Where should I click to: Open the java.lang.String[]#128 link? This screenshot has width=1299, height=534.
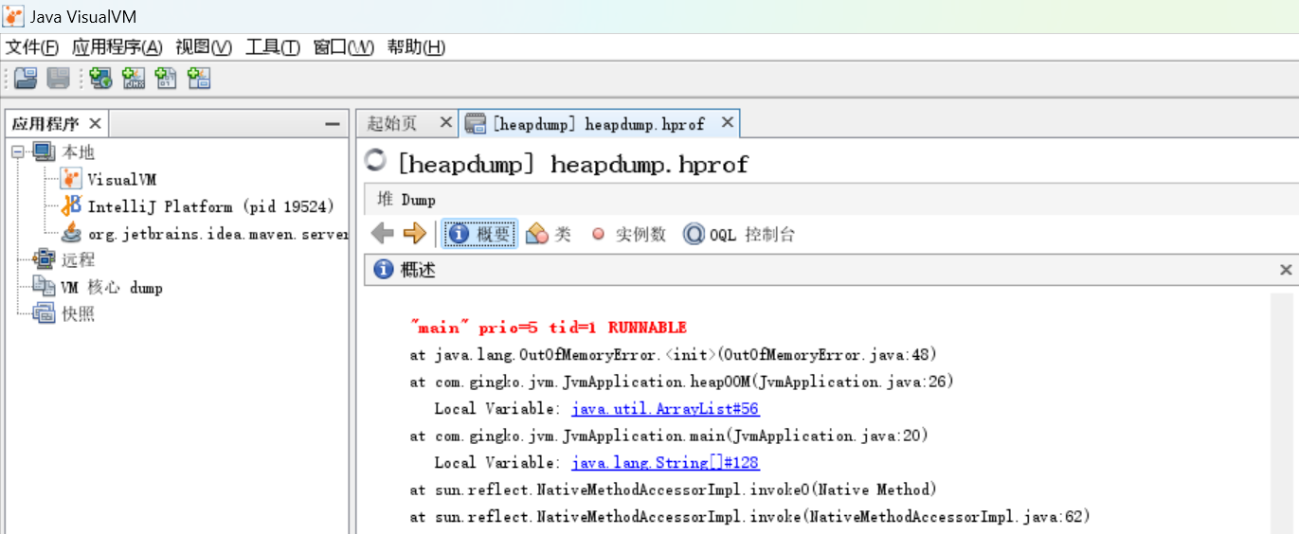(x=665, y=463)
